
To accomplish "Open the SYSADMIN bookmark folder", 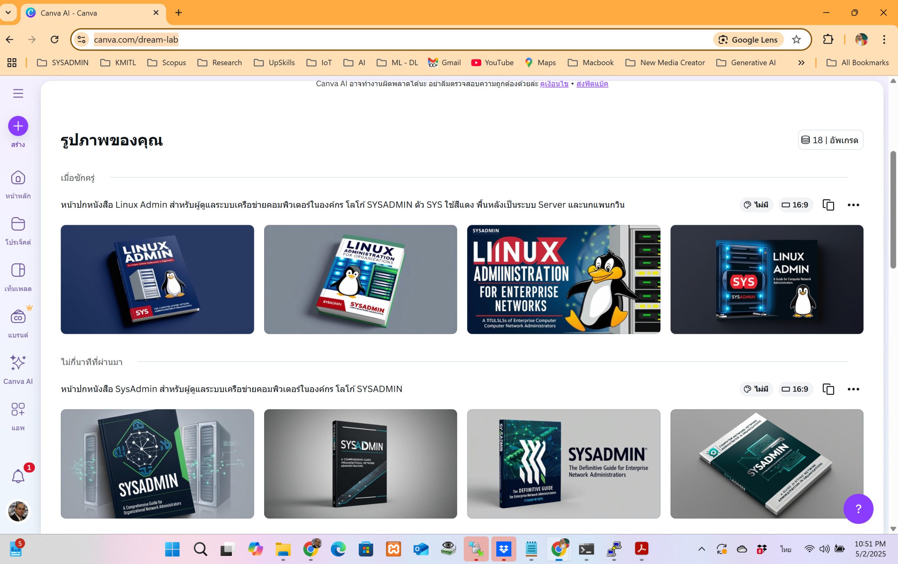I will click(x=63, y=63).
